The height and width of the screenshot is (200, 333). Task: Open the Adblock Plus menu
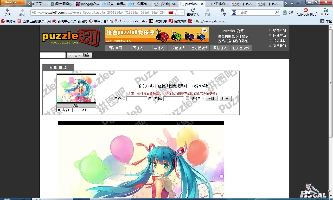click(x=307, y=12)
